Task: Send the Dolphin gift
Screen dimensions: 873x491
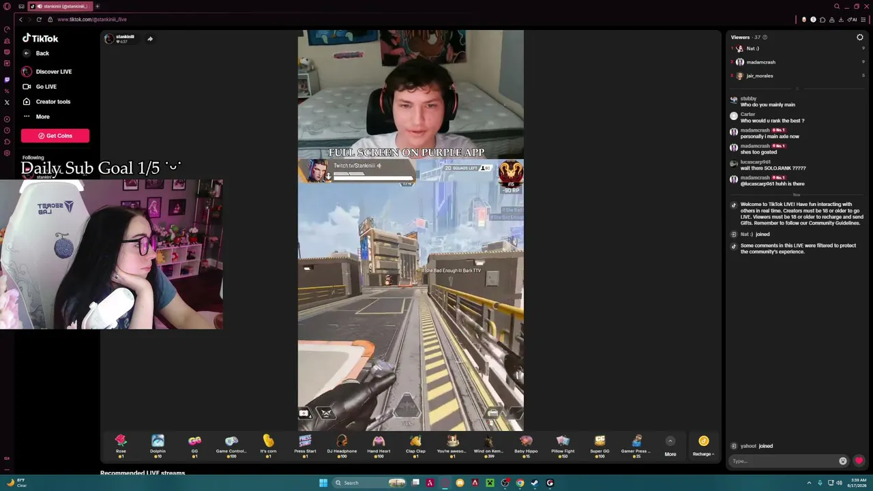Action: click(158, 445)
